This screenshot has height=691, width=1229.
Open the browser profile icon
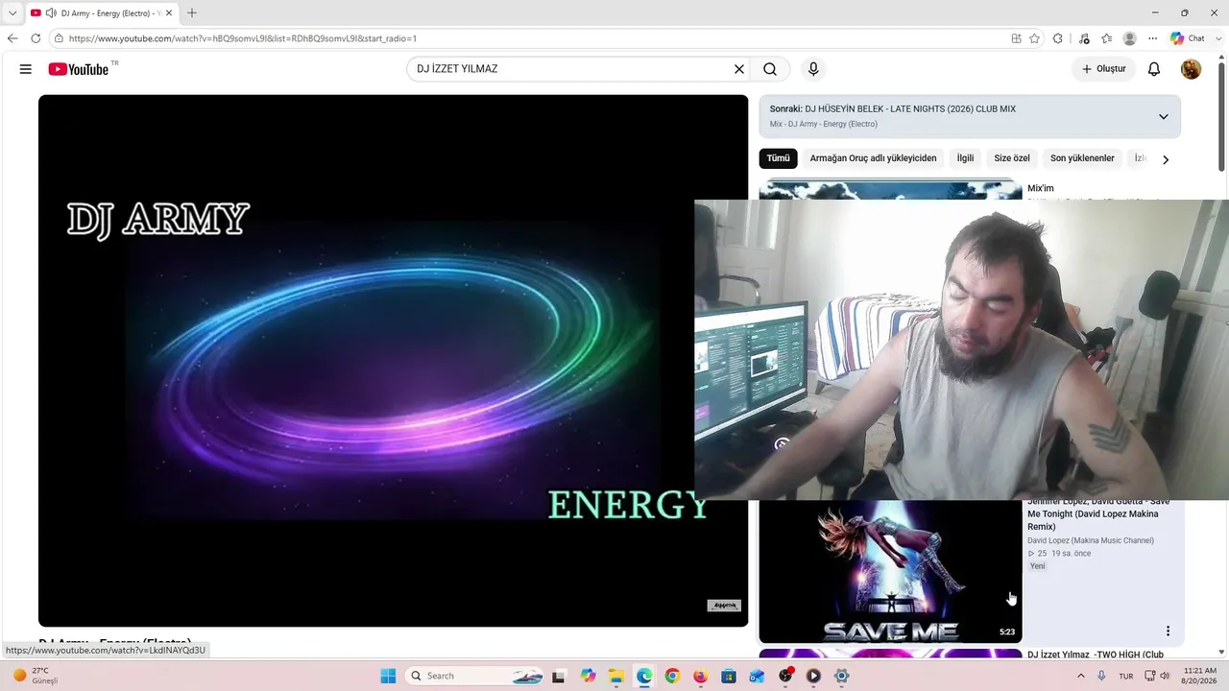[x=1130, y=38]
